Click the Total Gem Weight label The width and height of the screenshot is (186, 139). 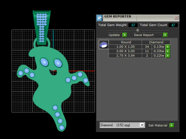[x=112, y=25]
